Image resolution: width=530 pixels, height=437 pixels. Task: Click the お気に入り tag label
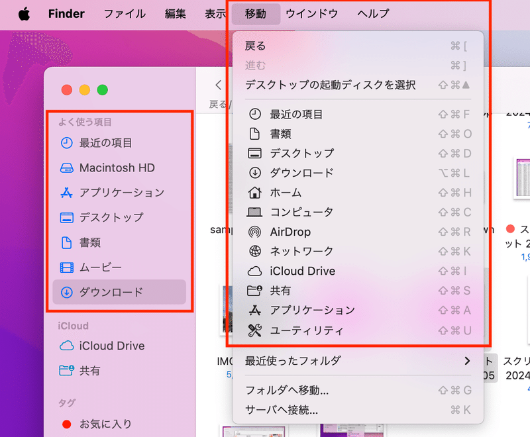[x=105, y=424]
